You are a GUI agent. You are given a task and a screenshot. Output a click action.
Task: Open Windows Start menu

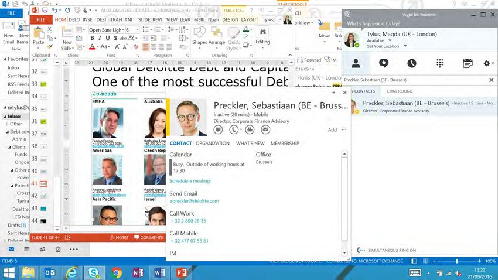(9, 273)
